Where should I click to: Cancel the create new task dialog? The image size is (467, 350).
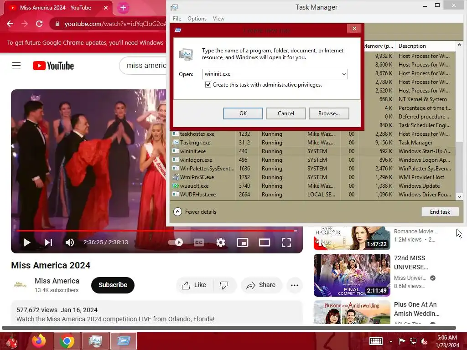click(286, 113)
